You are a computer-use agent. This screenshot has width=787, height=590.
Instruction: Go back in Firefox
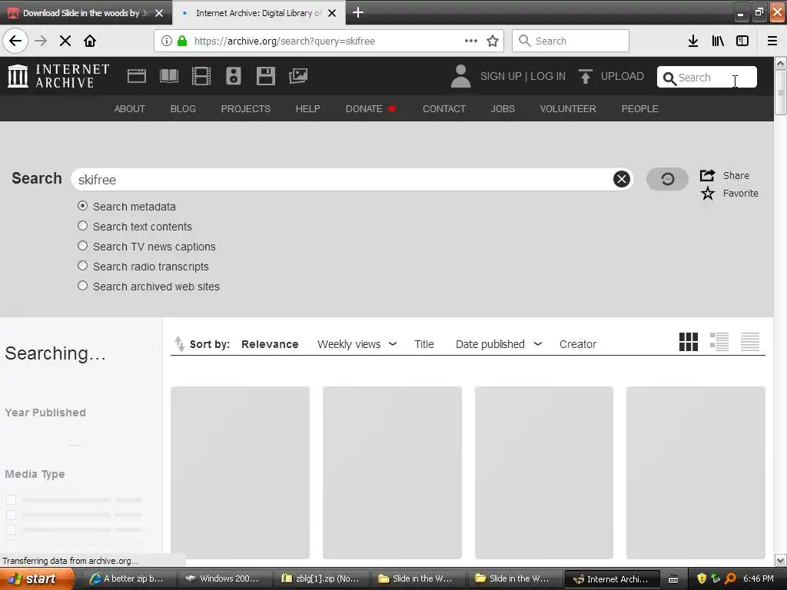pyautogui.click(x=15, y=41)
